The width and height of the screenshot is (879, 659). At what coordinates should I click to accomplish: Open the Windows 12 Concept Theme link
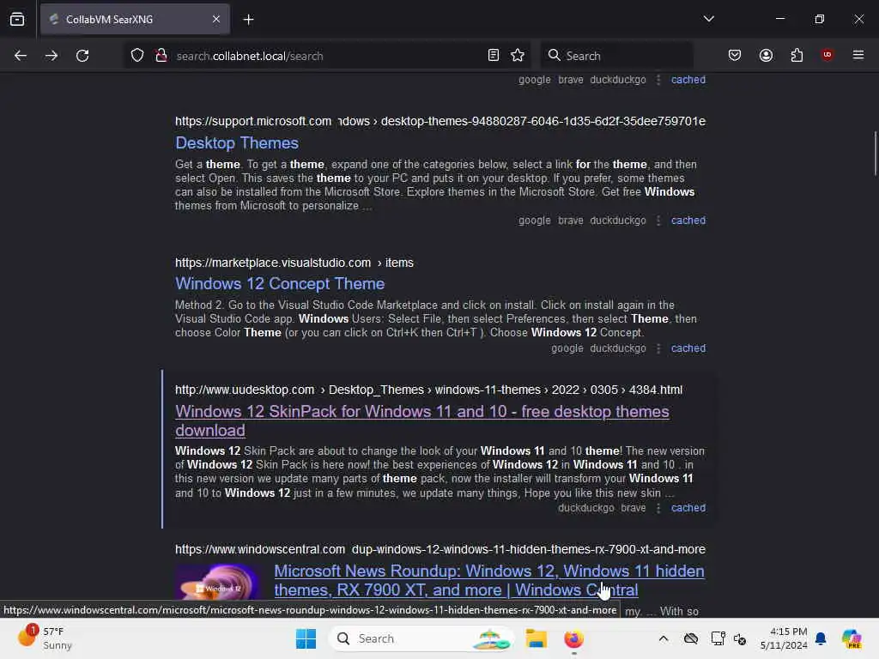pos(280,283)
